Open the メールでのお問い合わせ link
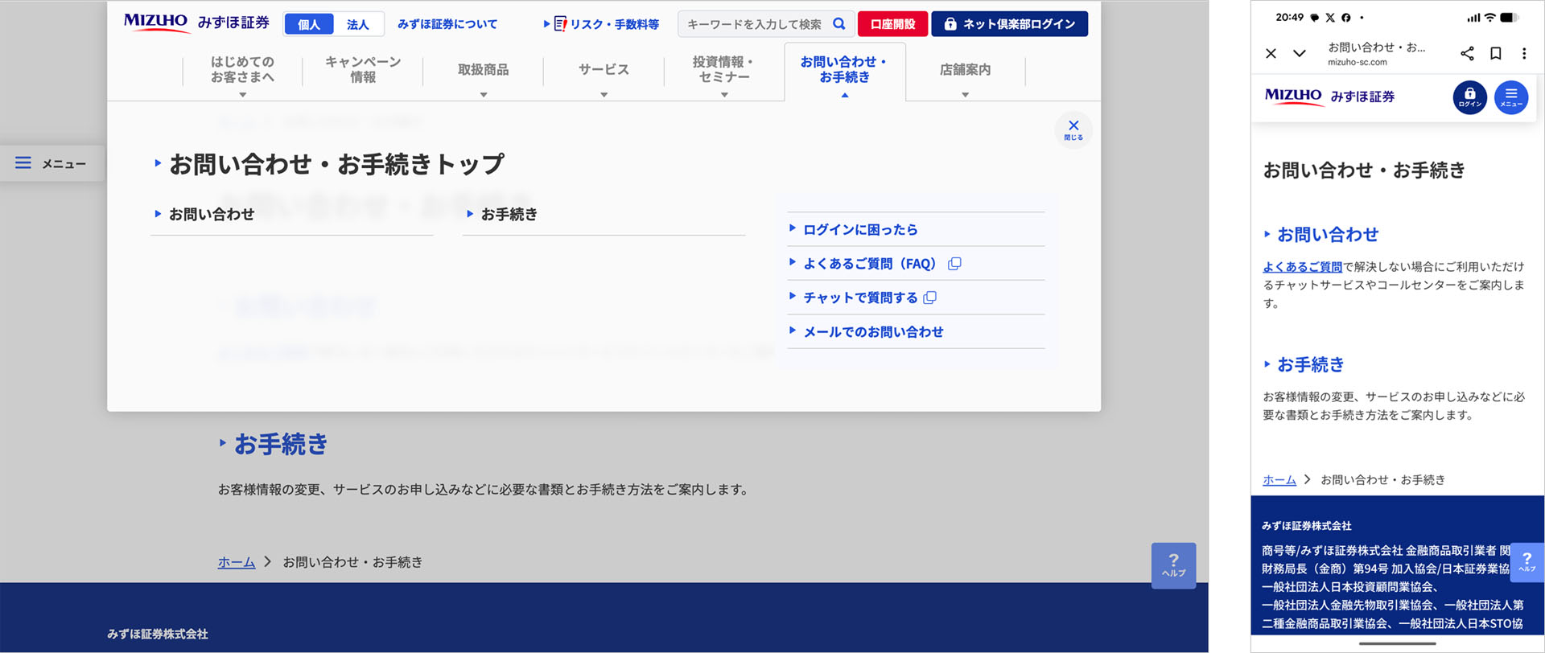 point(873,332)
